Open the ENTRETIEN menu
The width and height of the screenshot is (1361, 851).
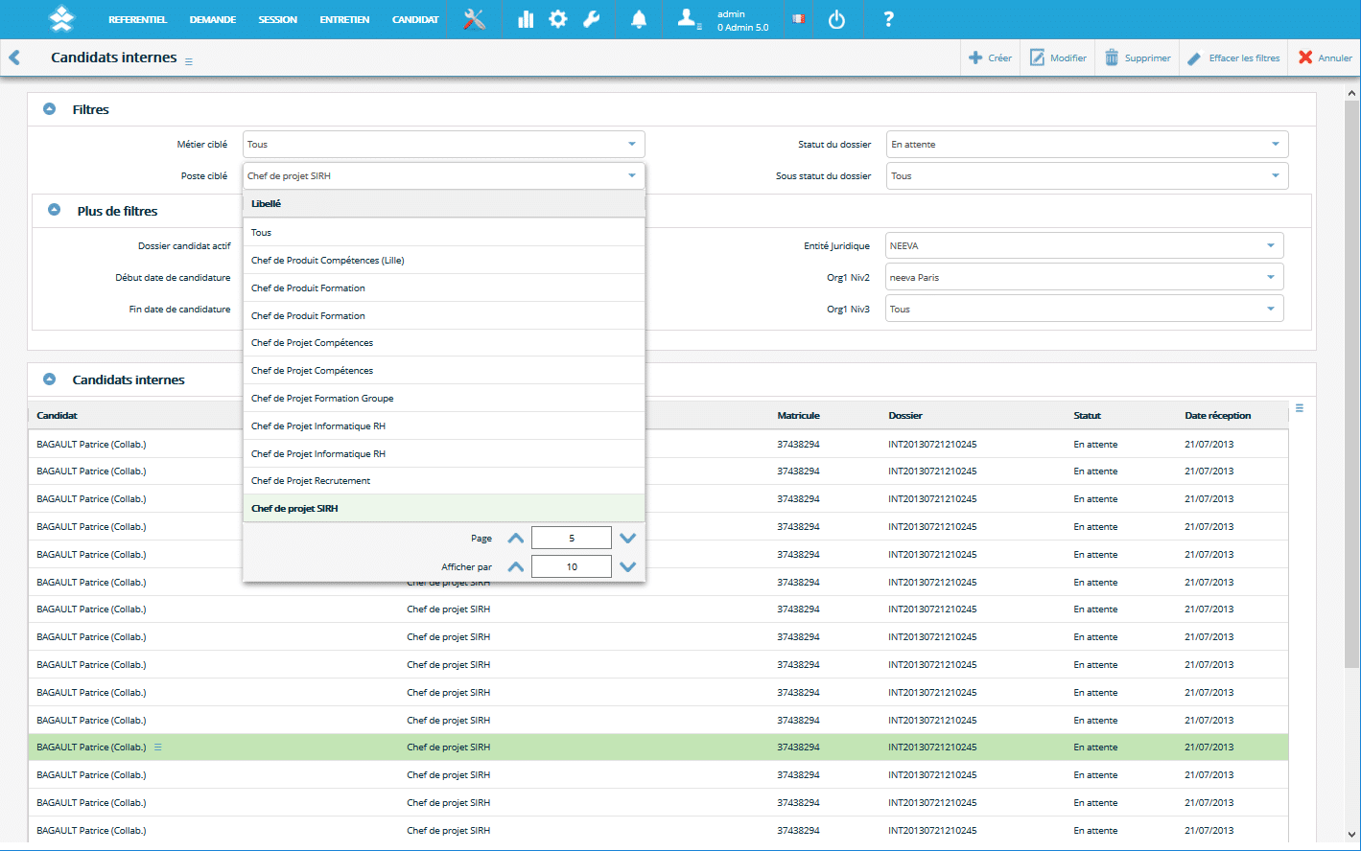click(x=344, y=19)
